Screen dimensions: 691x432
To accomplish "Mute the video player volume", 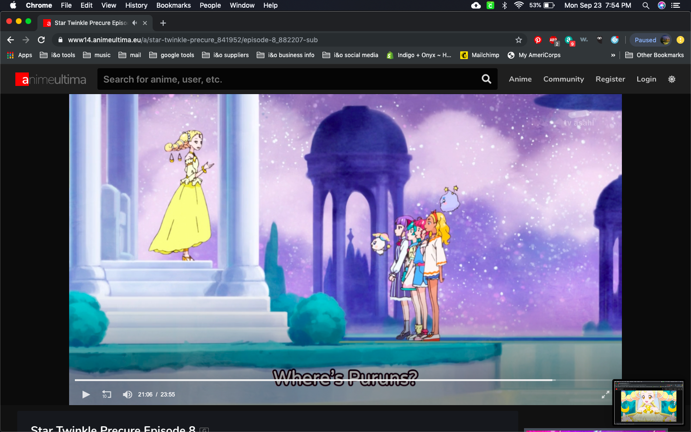I will tap(127, 395).
